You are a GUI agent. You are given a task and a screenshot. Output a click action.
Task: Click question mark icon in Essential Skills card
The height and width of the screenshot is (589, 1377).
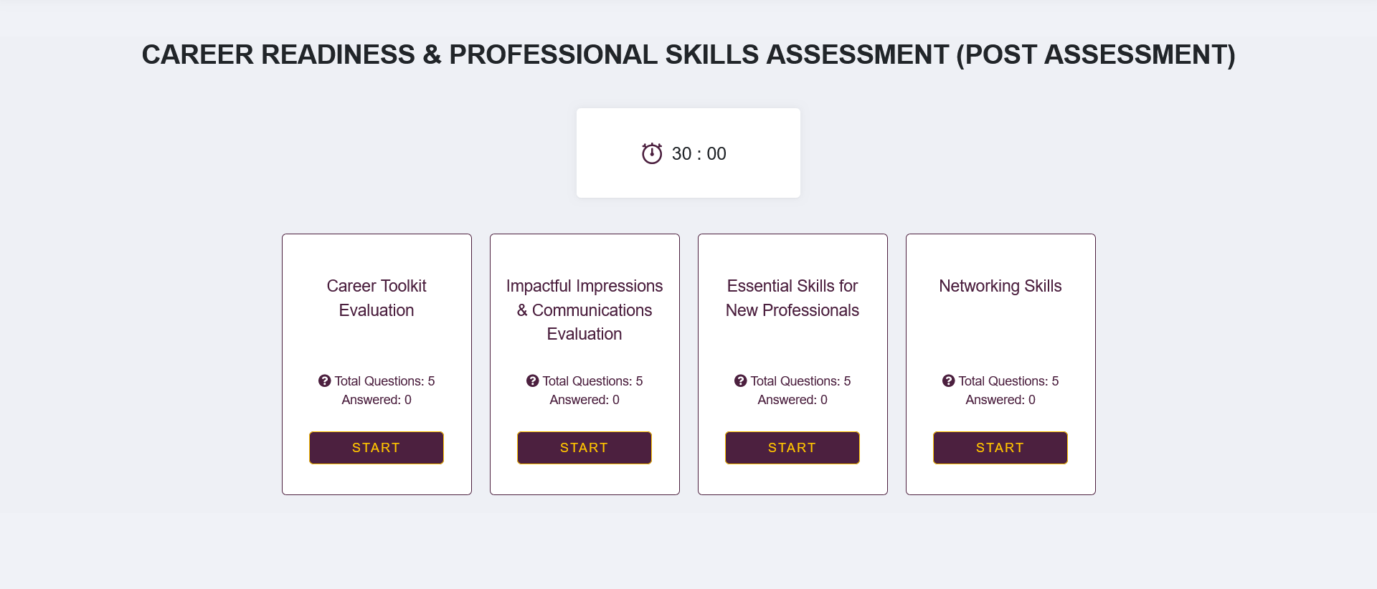(x=740, y=381)
